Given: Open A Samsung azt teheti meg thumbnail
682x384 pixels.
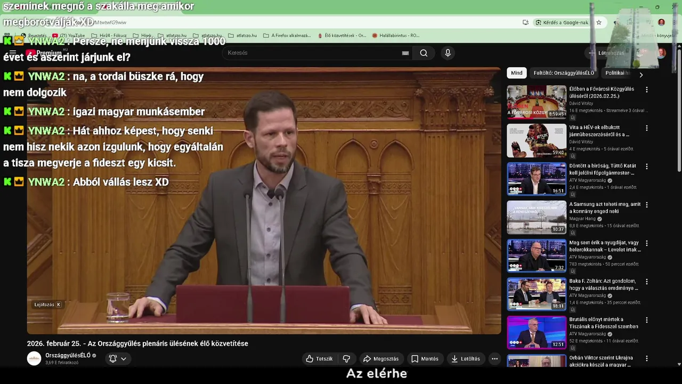Looking at the screenshot, I should coord(537,217).
